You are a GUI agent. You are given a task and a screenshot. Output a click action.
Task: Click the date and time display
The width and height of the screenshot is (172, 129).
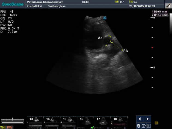(x=142, y=6)
